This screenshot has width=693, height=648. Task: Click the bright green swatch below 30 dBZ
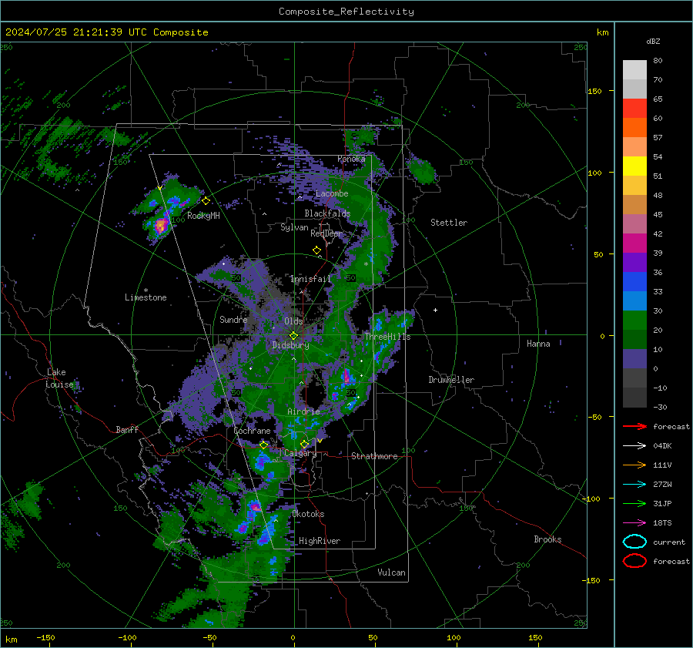pos(634,321)
